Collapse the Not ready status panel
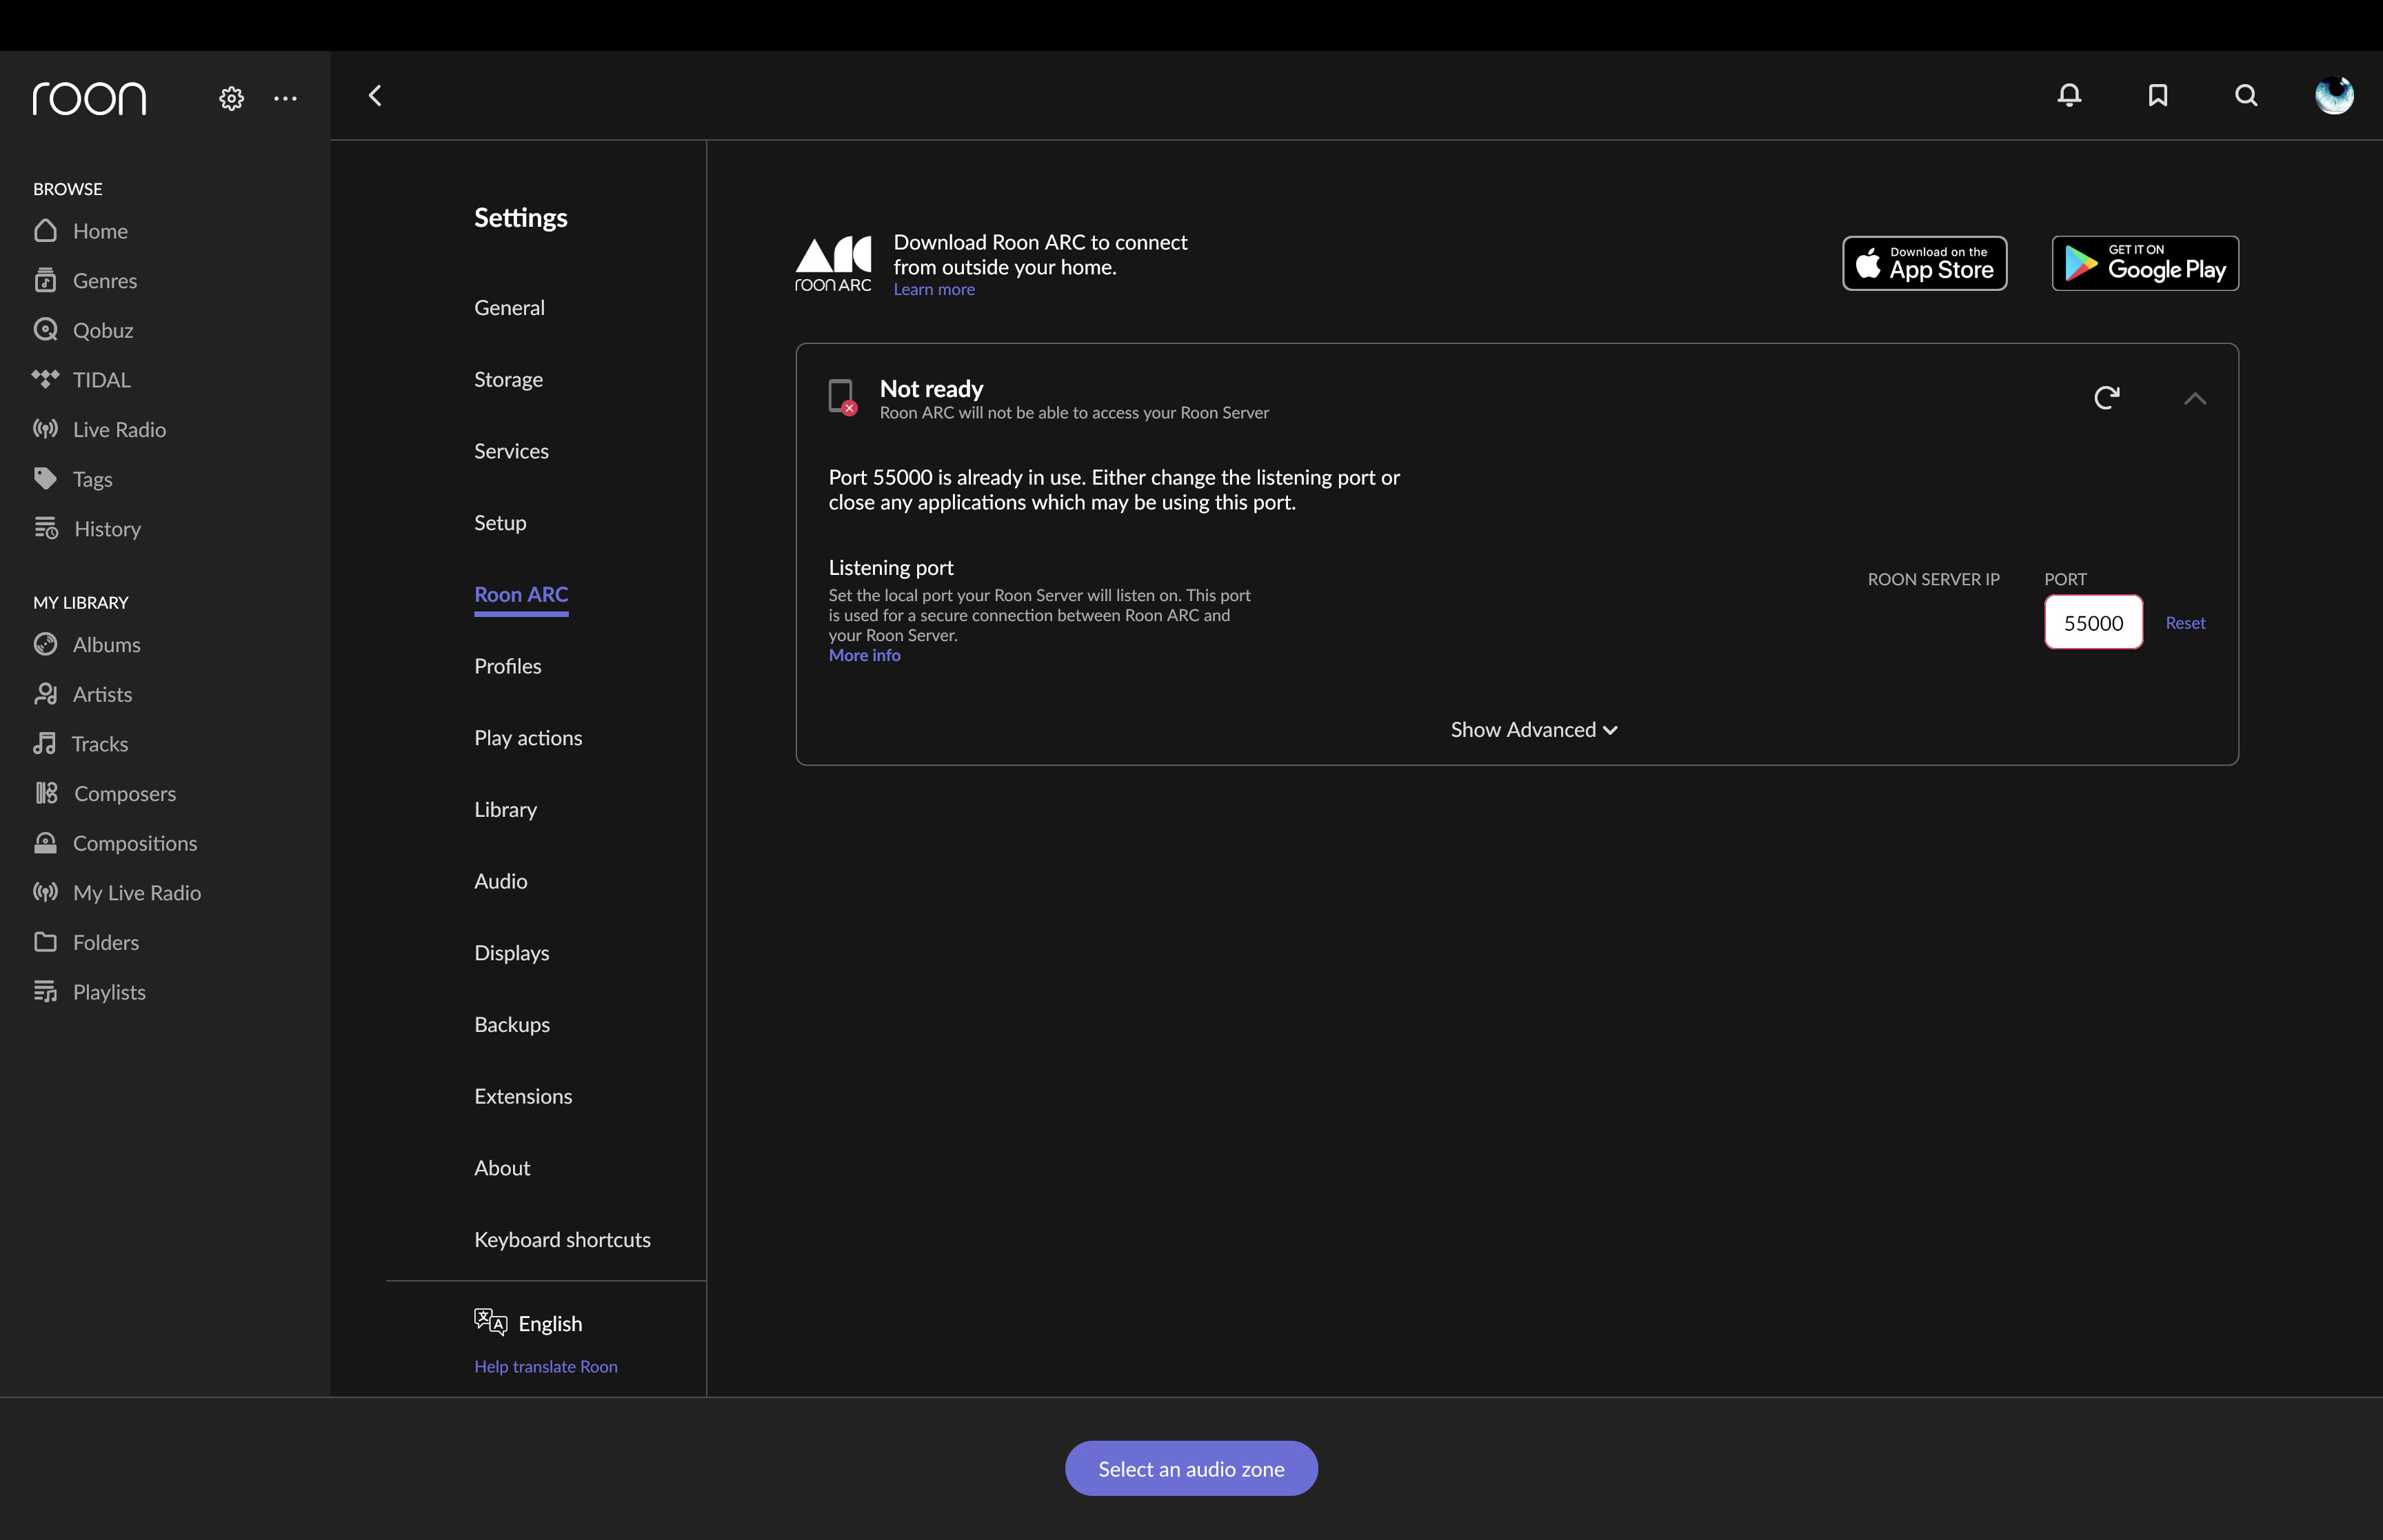Image resolution: width=2383 pixels, height=1540 pixels. [x=2195, y=398]
